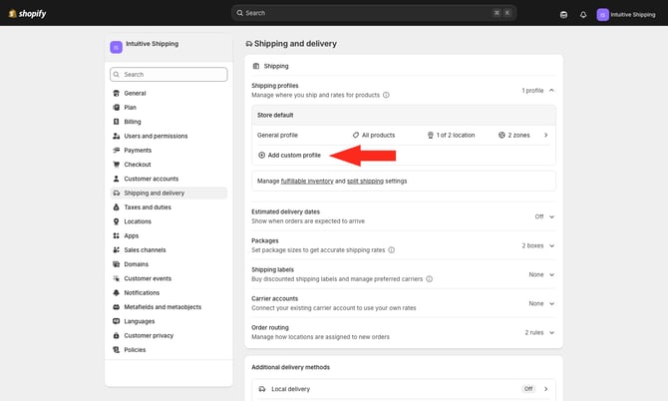Open the fulfillable inventory link

pyautogui.click(x=307, y=182)
